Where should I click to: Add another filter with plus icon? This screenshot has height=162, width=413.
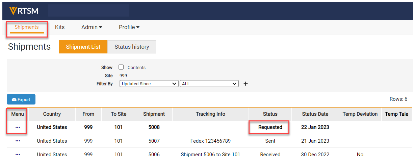[x=246, y=84]
